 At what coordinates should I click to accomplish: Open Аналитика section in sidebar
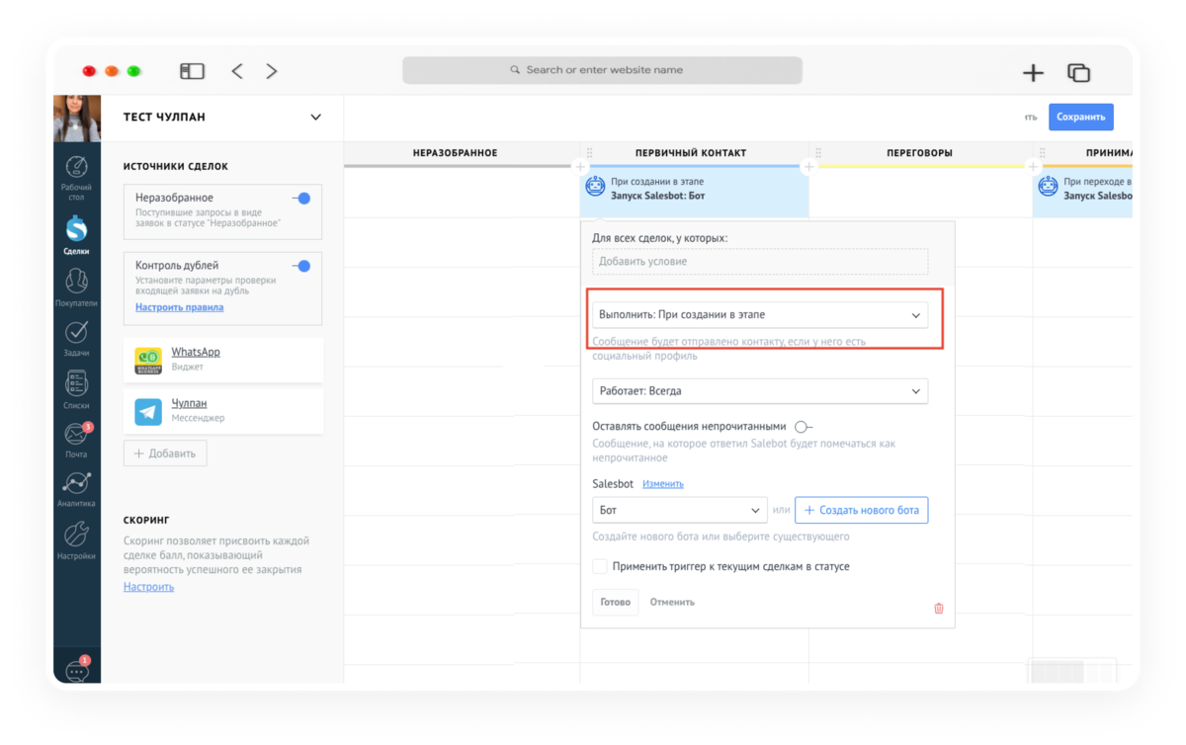coord(76,489)
